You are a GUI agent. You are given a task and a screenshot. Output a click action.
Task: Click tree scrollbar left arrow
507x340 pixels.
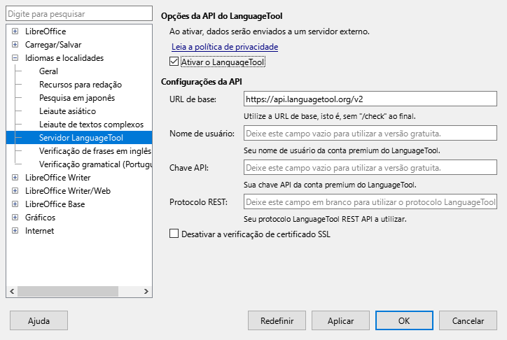click(x=12, y=291)
